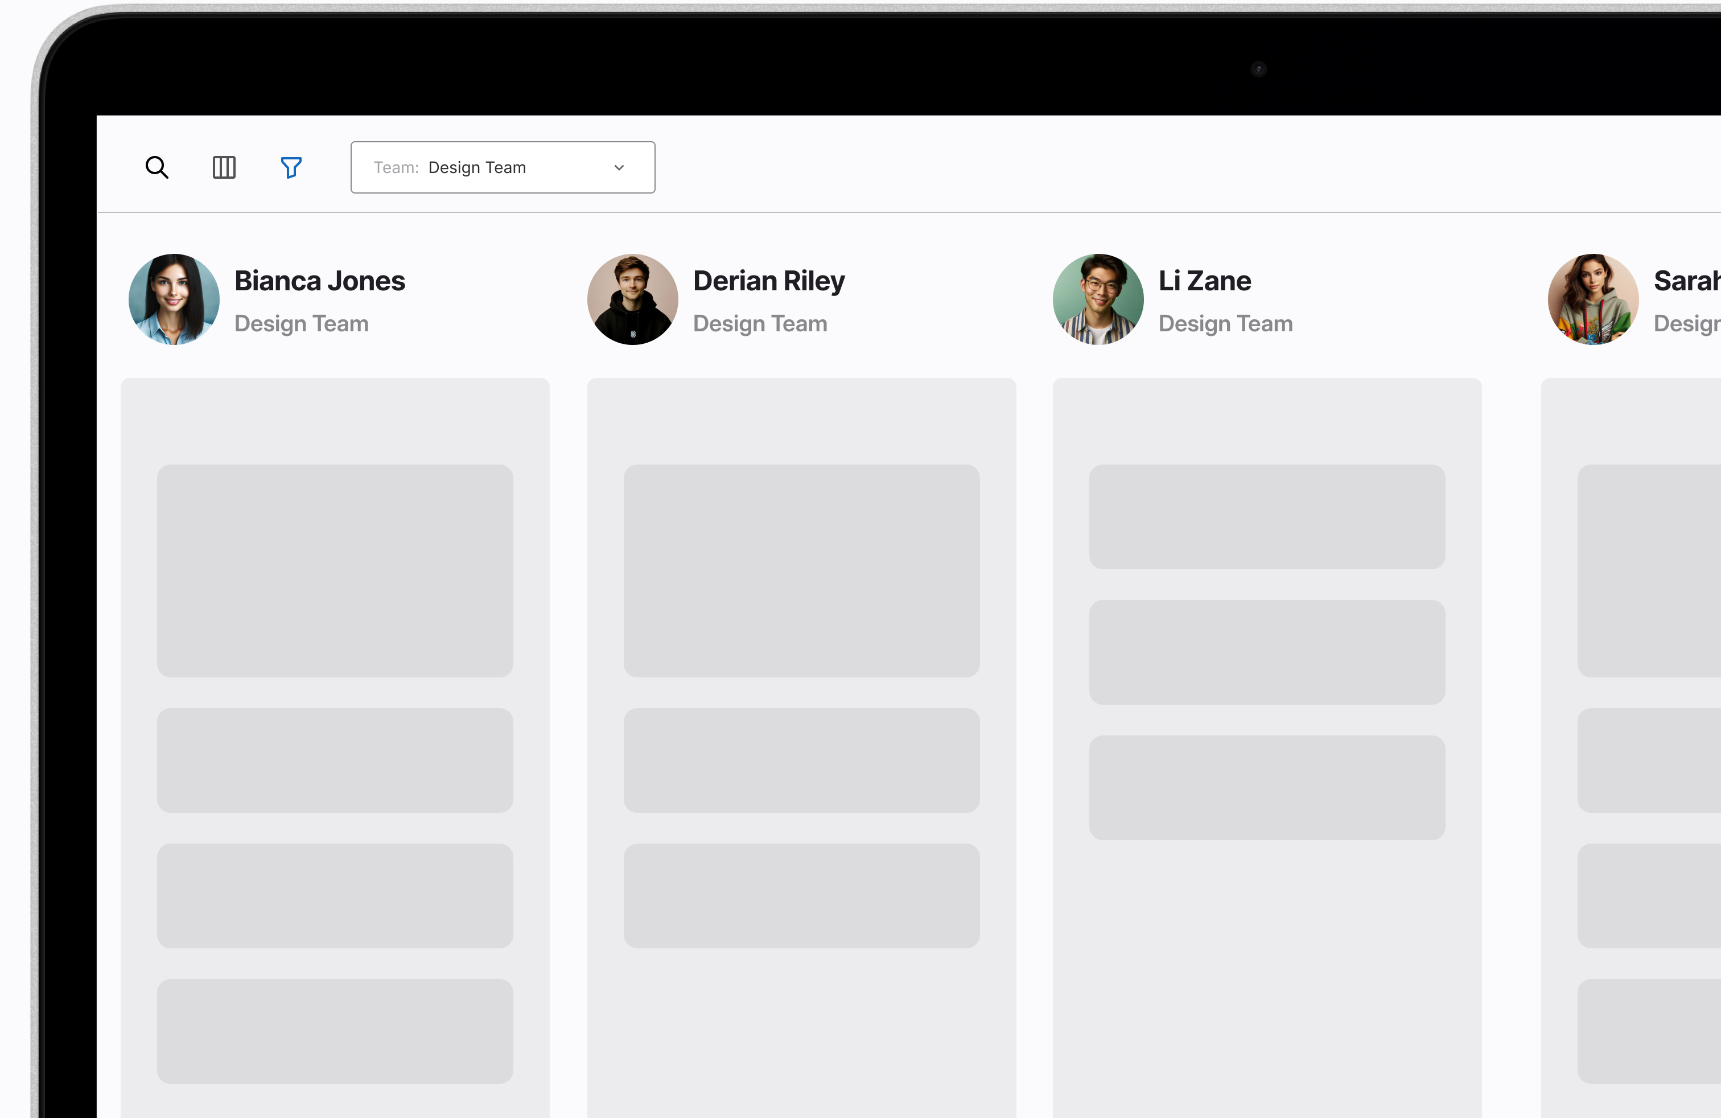Open the tall first card in Derian Riley's column
1721x1118 pixels.
pyautogui.click(x=802, y=570)
